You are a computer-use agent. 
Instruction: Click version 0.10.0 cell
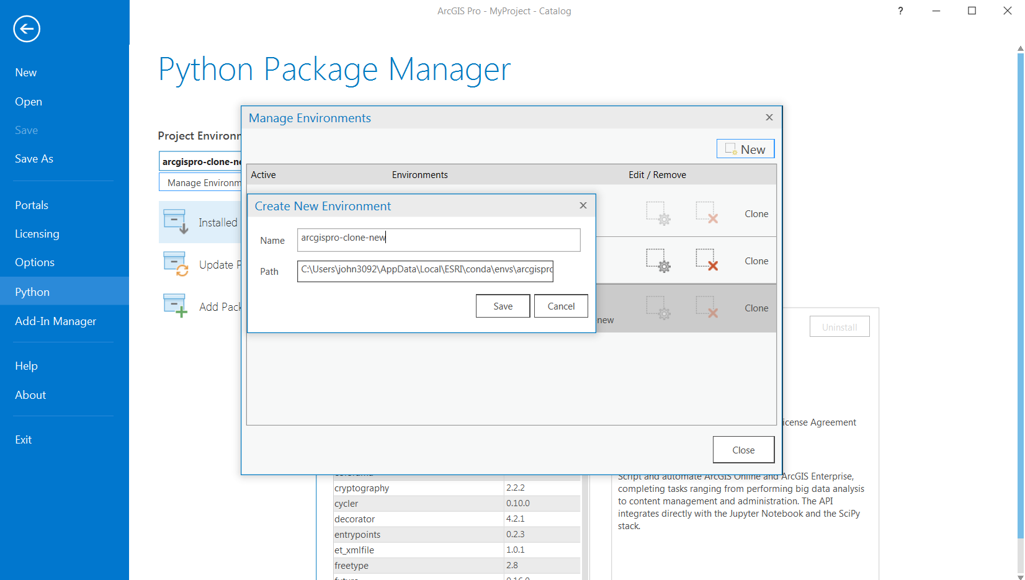542,504
